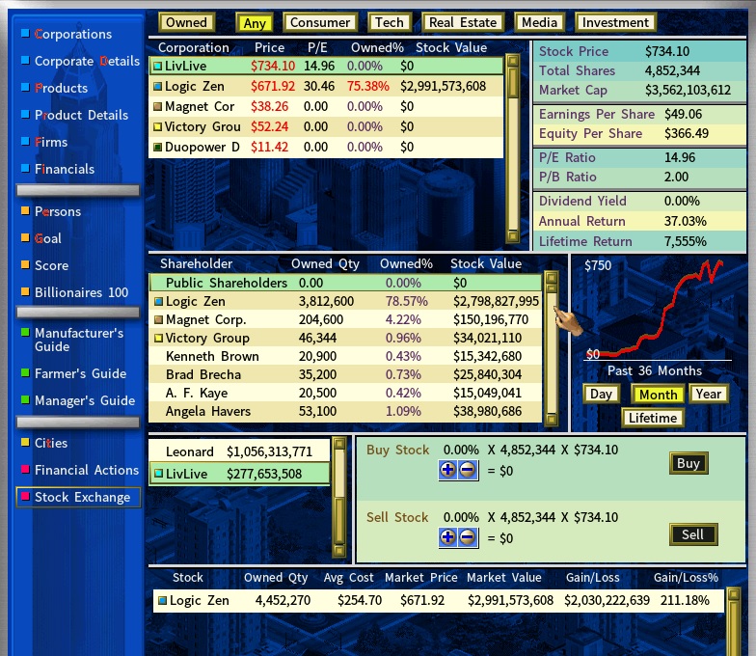
Task: Click the LivLive color icon in corporation list
Action: point(158,66)
